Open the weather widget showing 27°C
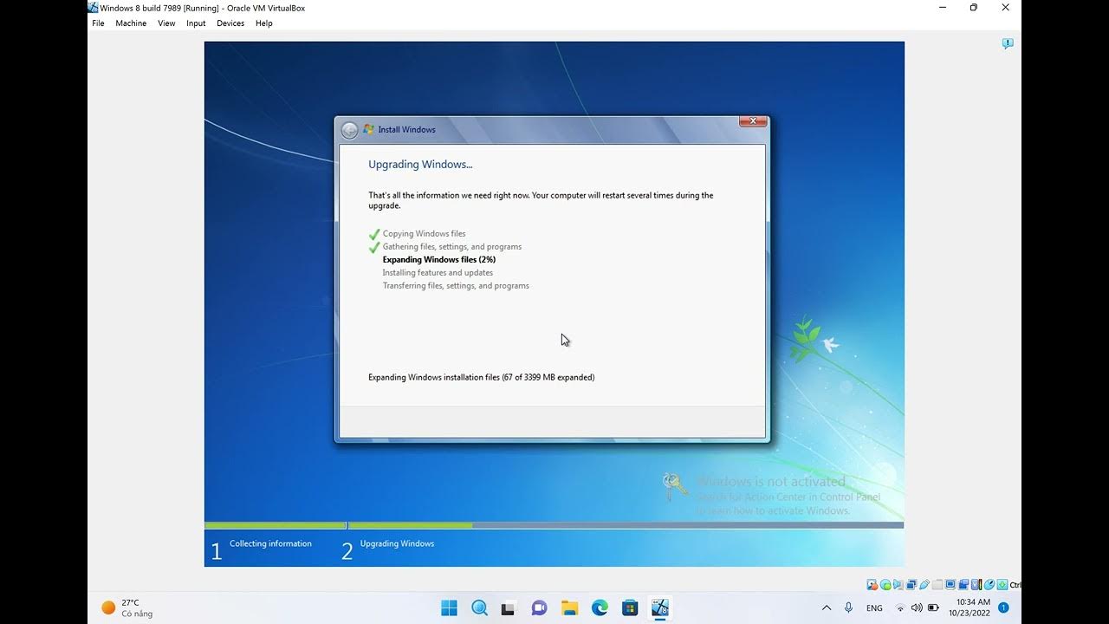Screen dimensions: 1109x624 coord(127,608)
